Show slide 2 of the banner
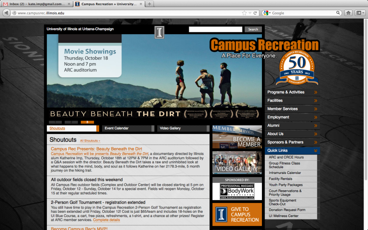Viewport: 368px width, 230px height. click(x=71, y=122)
